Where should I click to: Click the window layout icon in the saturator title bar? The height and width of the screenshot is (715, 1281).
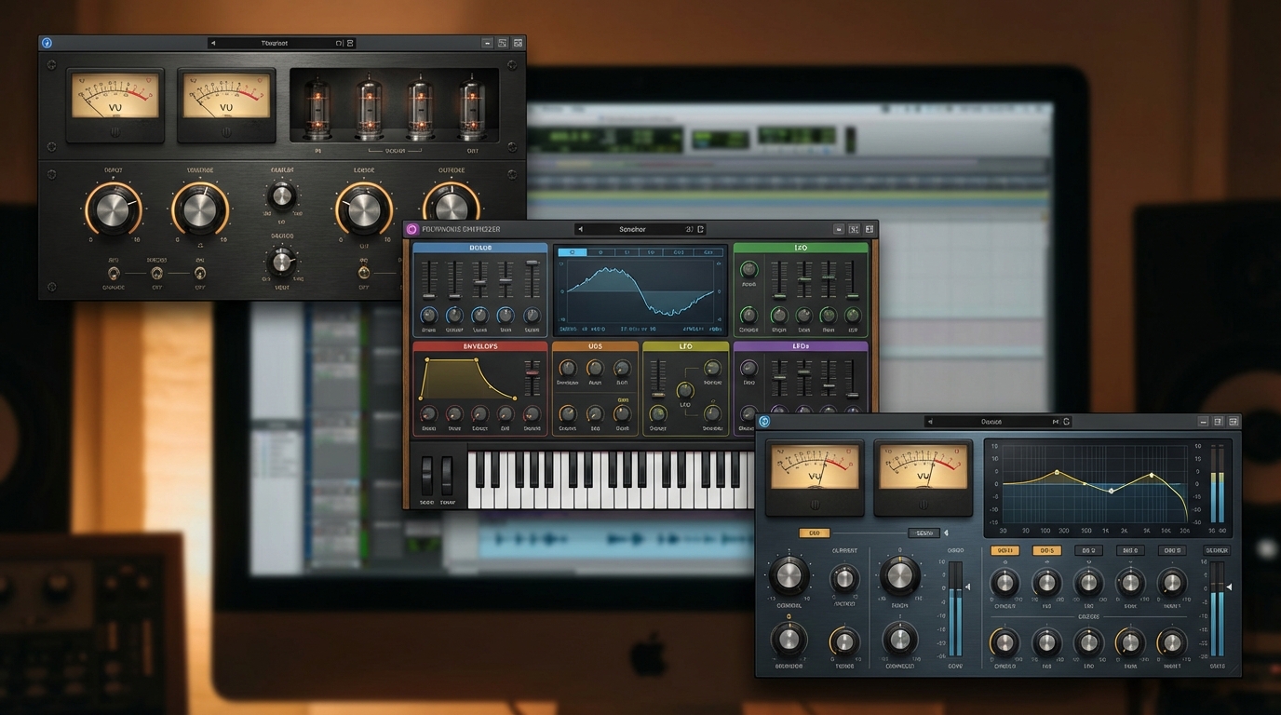pyautogui.click(x=518, y=42)
